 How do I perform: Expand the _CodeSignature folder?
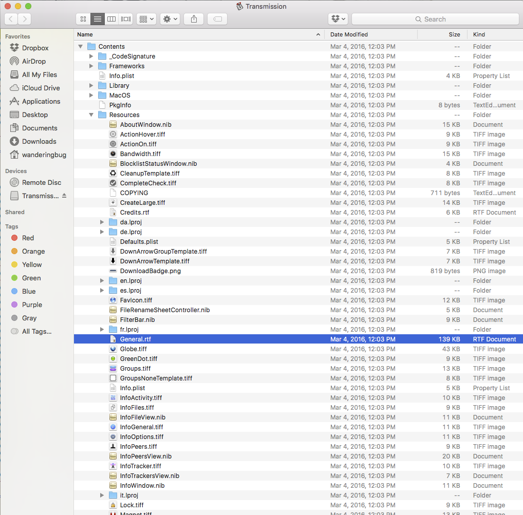pyautogui.click(x=91, y=56)
